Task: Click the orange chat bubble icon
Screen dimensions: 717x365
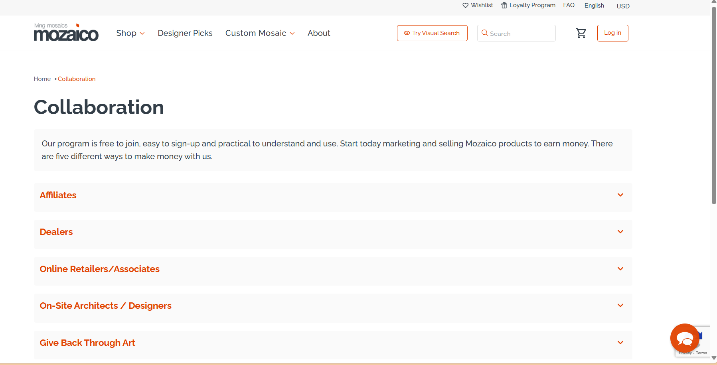Action: click(x=684, y=338)
